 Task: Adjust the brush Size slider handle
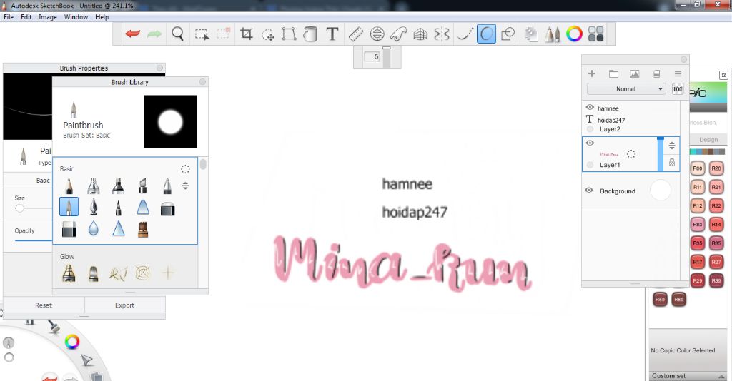[x=19, y=208]
